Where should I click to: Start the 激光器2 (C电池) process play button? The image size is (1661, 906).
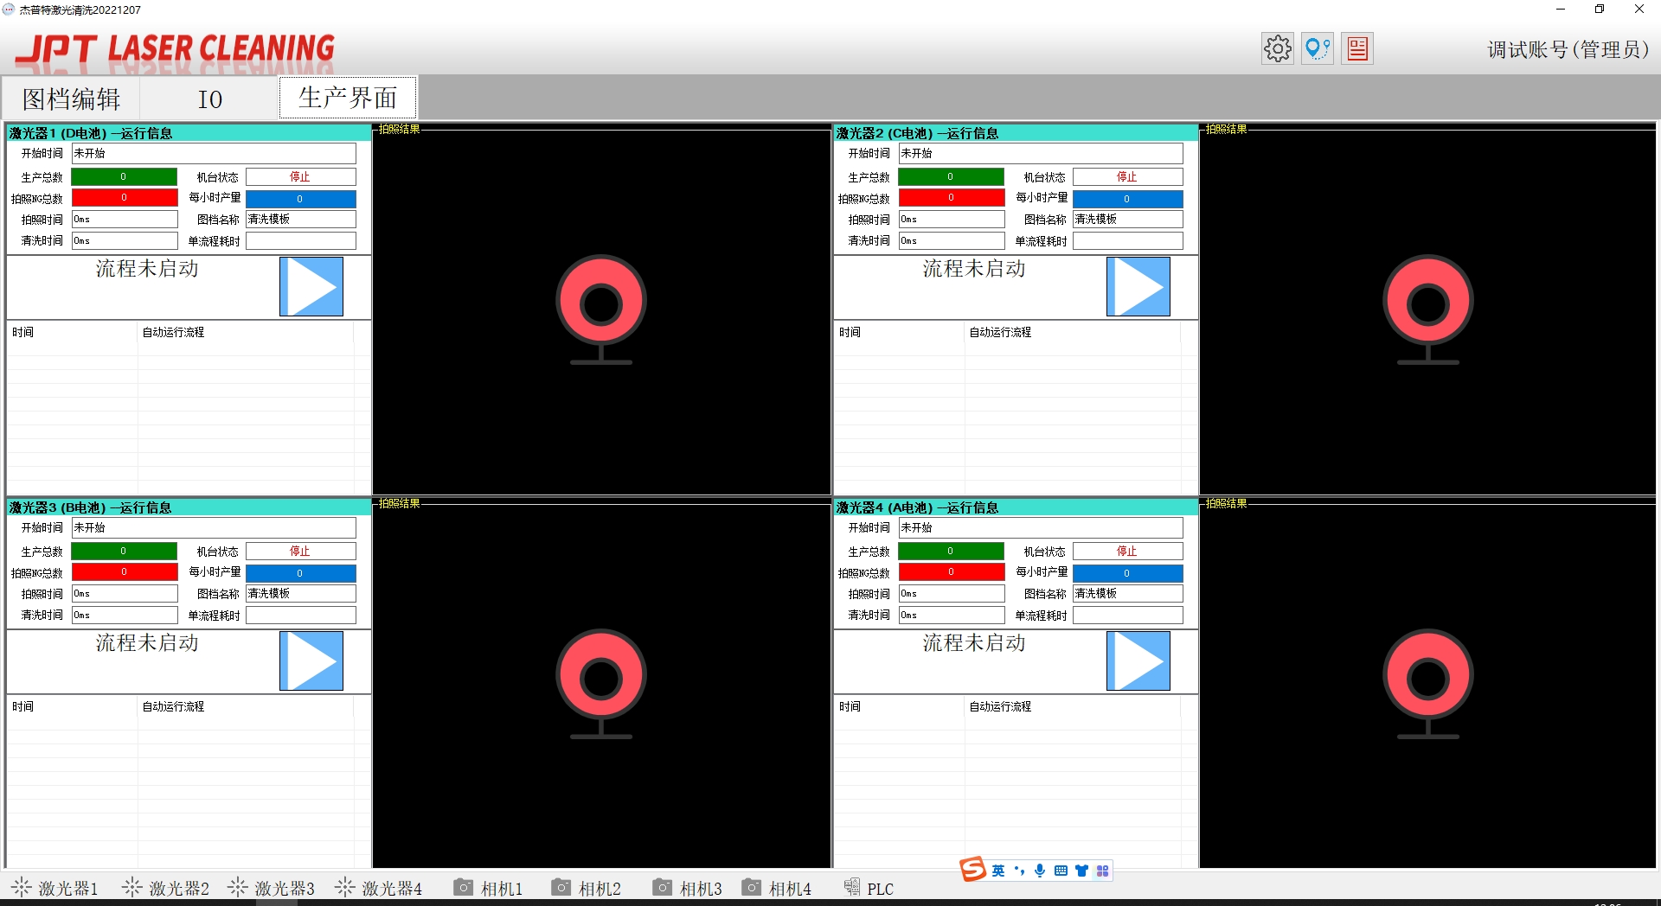pos(1138,286)
